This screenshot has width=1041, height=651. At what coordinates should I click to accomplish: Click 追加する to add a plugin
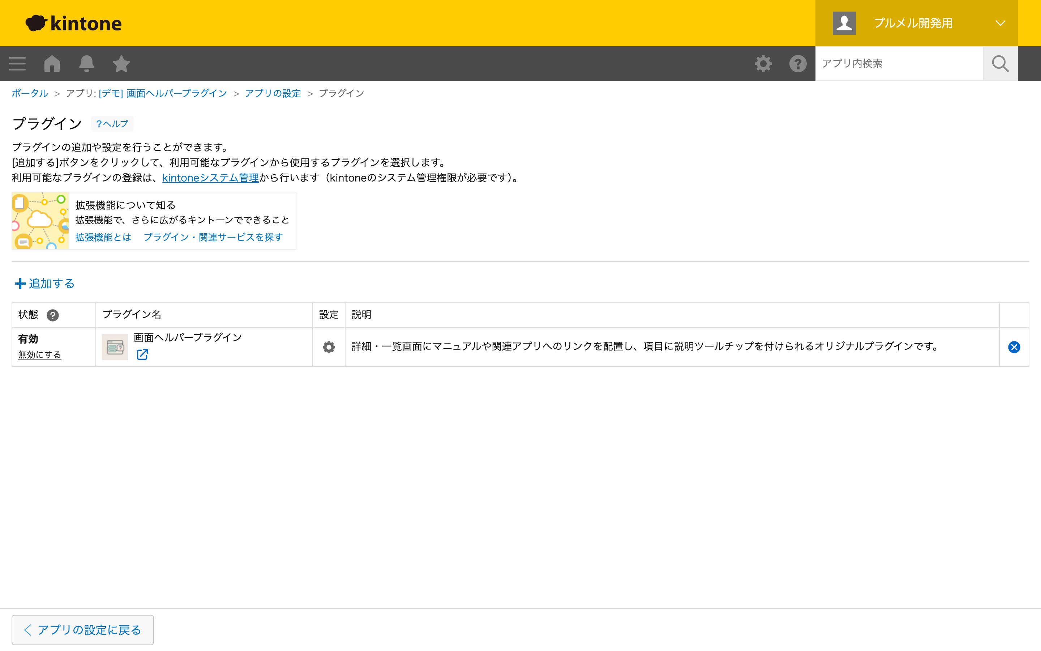click(45, 283)
